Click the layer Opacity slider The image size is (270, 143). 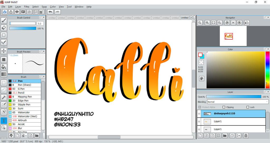point(234,97)
